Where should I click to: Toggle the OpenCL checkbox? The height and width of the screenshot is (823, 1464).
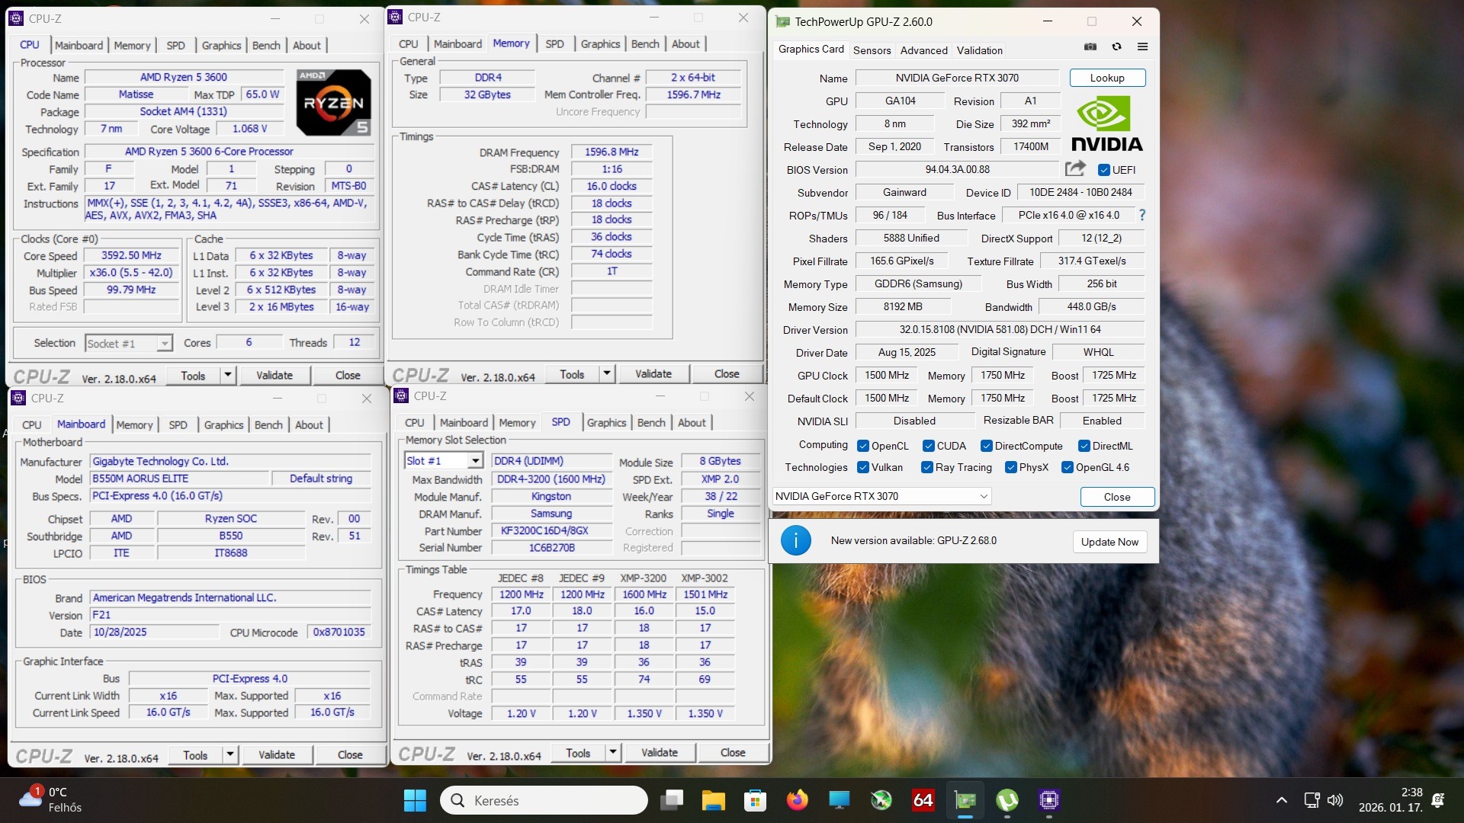[863, 446]
